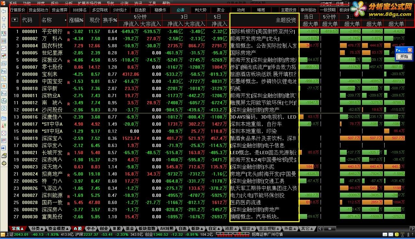The width and height of the screenshot is (415, 239).
Task: Select the 创业 bottom tab
Action: (104, 229)
